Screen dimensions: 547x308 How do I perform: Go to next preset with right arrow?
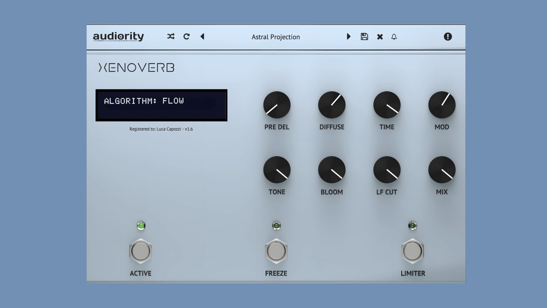pos(348,37)
